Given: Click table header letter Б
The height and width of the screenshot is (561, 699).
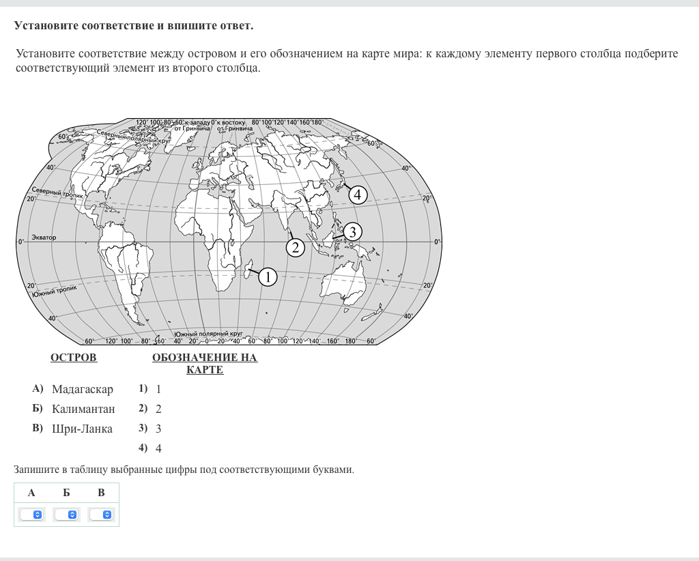Looking at the screenshot, I should pos(66,493).
